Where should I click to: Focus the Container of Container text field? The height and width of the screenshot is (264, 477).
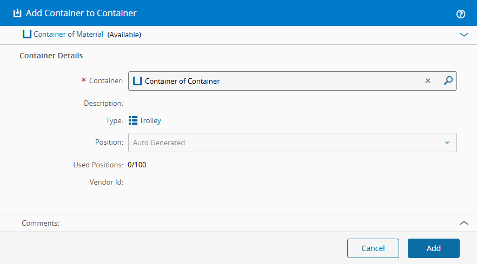(281, 81)
